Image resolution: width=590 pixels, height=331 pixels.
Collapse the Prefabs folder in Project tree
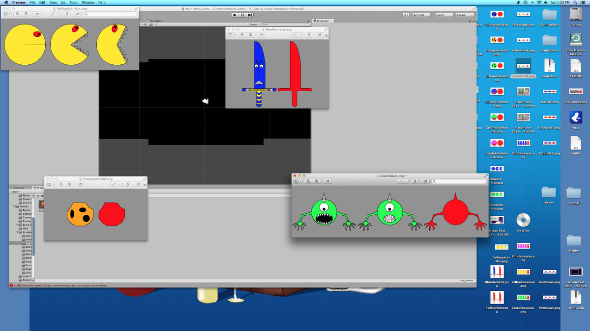tap(14, 206)
